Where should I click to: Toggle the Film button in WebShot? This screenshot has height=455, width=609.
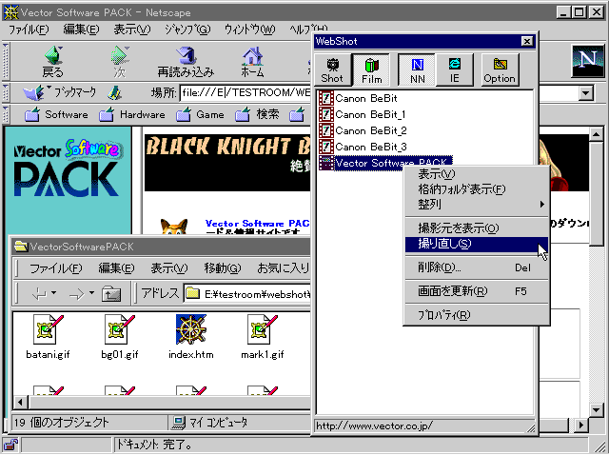coord(371,69)
